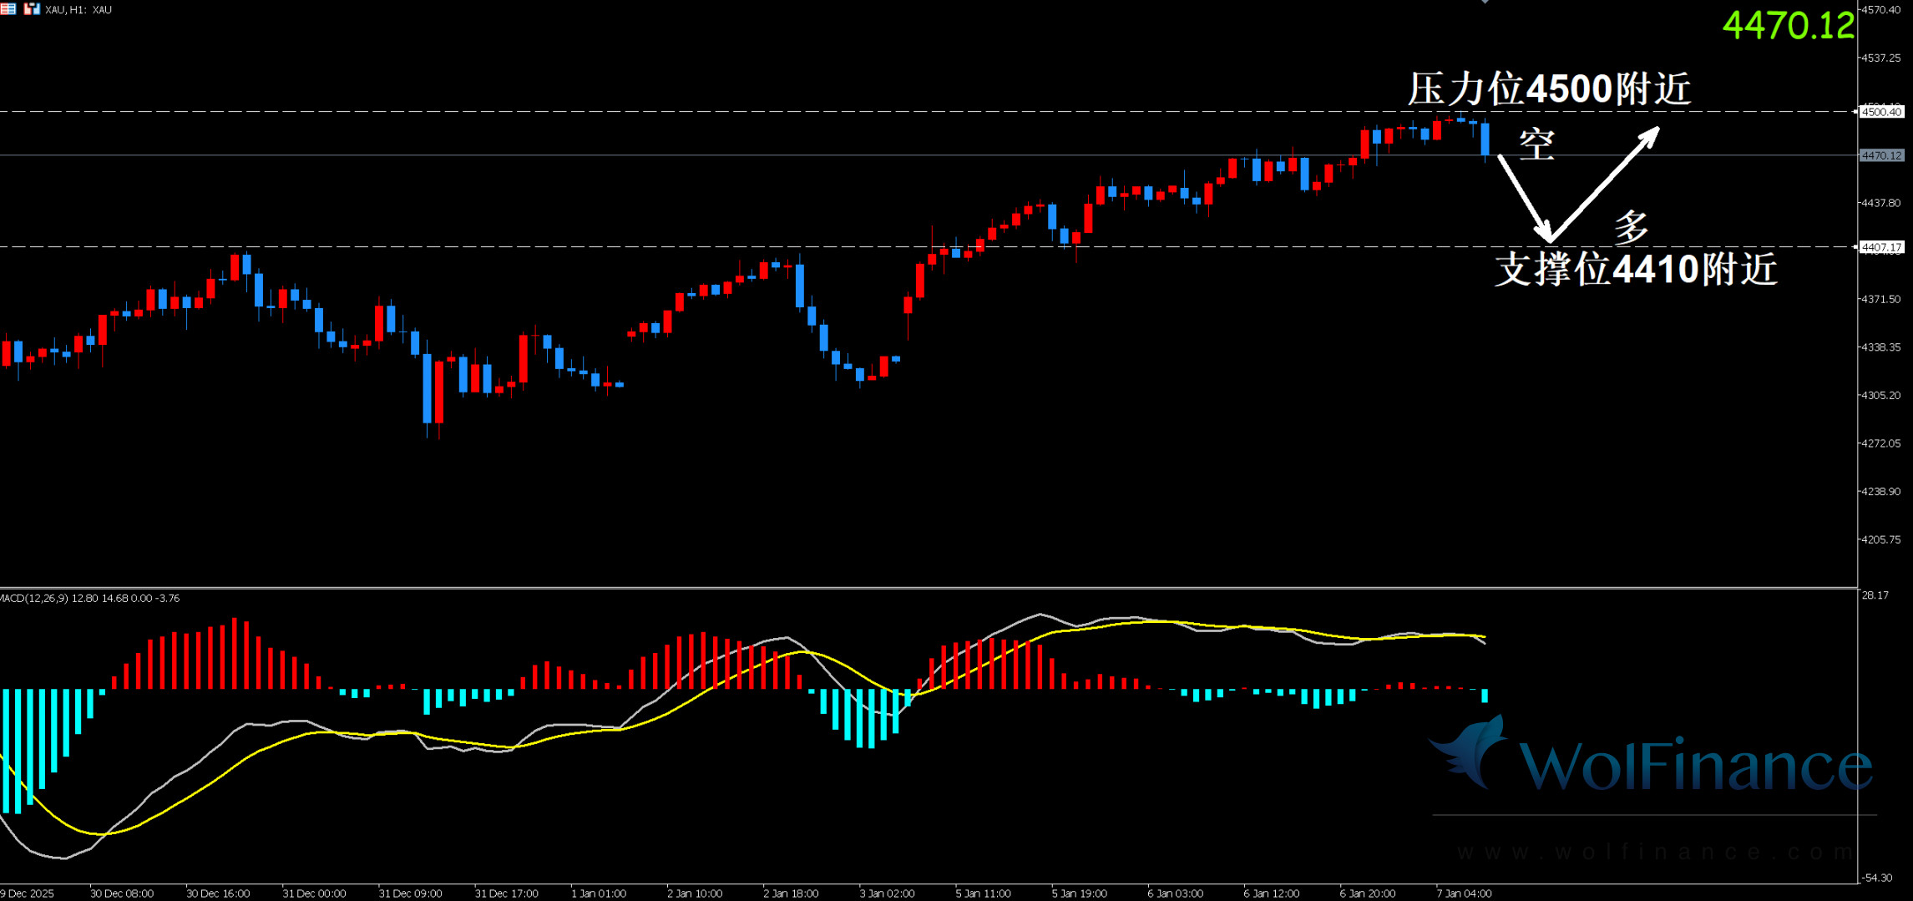Select the downward white arrow drawing

(1523, 197)
